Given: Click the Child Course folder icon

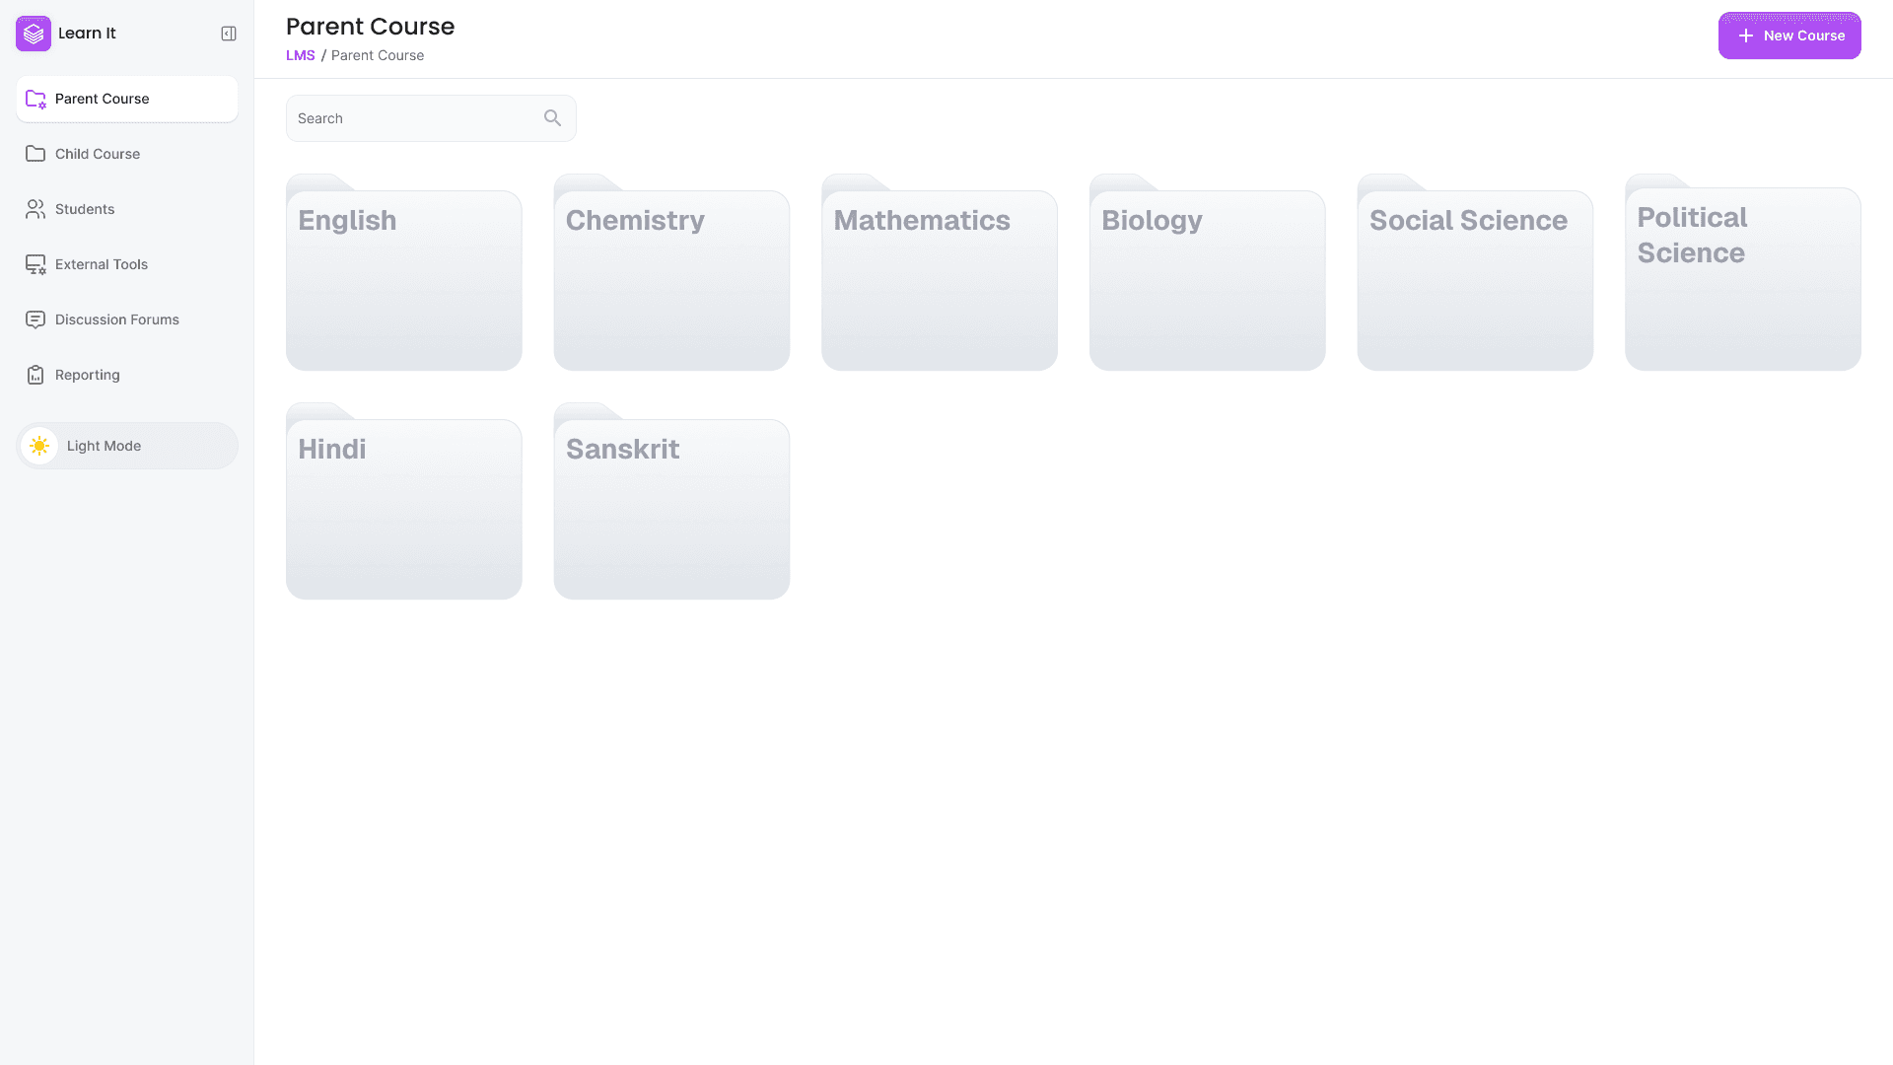Looking at the screenshot, I should tap(35, 154).
